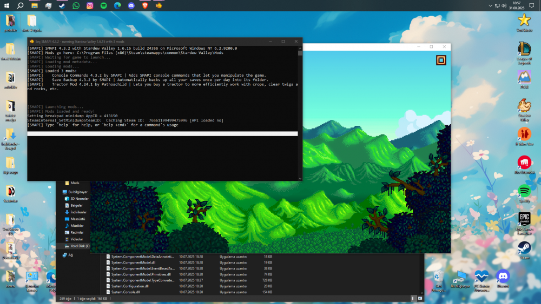
Task: Open Microsoft Edge from the taskbar
Action: pyautogui.click(x=117, y=5)
